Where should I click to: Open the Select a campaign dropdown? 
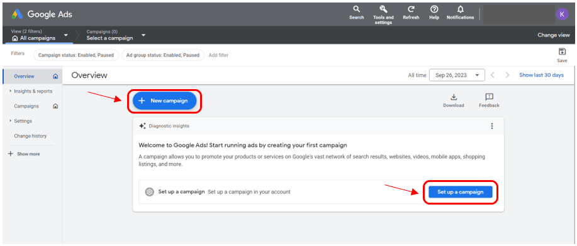143,35
